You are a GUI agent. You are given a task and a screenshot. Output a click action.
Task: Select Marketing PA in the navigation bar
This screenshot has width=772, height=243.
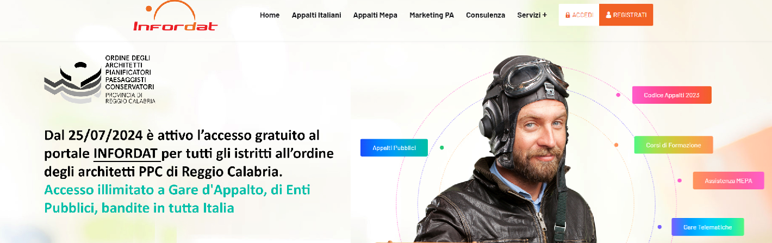point(432,15)
